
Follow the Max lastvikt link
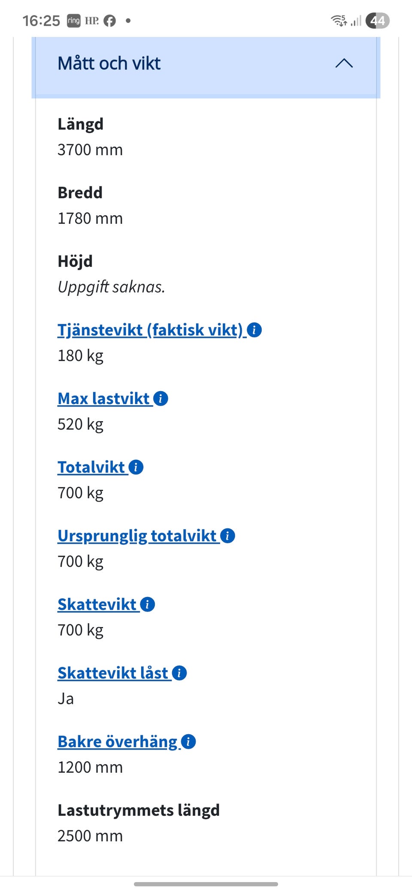click(103, 398)
